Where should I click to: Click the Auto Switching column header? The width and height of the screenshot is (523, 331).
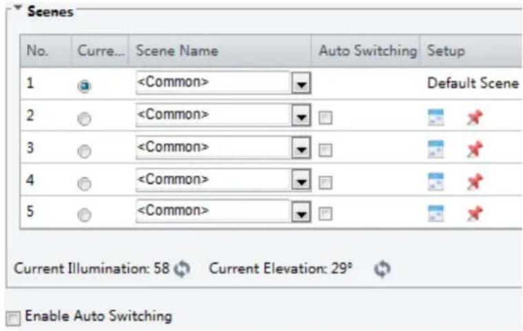[x=366, y=51]
